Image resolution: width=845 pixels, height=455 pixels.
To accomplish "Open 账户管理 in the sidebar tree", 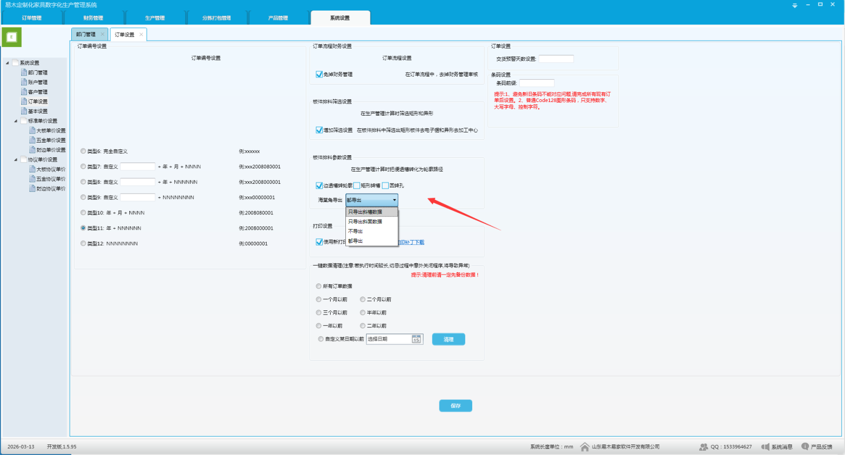I will [x=37, y=82].
